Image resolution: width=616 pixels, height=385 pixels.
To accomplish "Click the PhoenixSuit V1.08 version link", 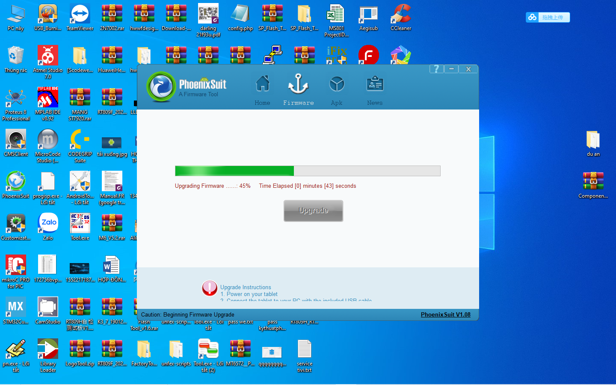I will pos(445,314).
